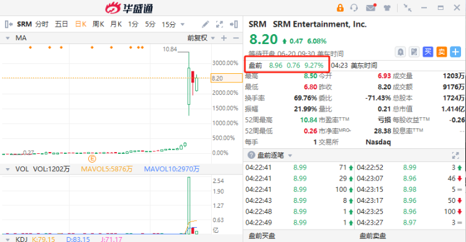The height and width of the screenshot is (242, 466).
Task: Open the messages envelope icon
Action: tap(371, 7)
